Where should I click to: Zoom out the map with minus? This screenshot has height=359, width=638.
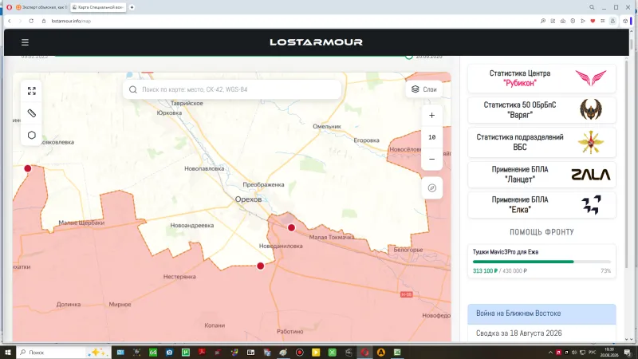pos(431,159)
